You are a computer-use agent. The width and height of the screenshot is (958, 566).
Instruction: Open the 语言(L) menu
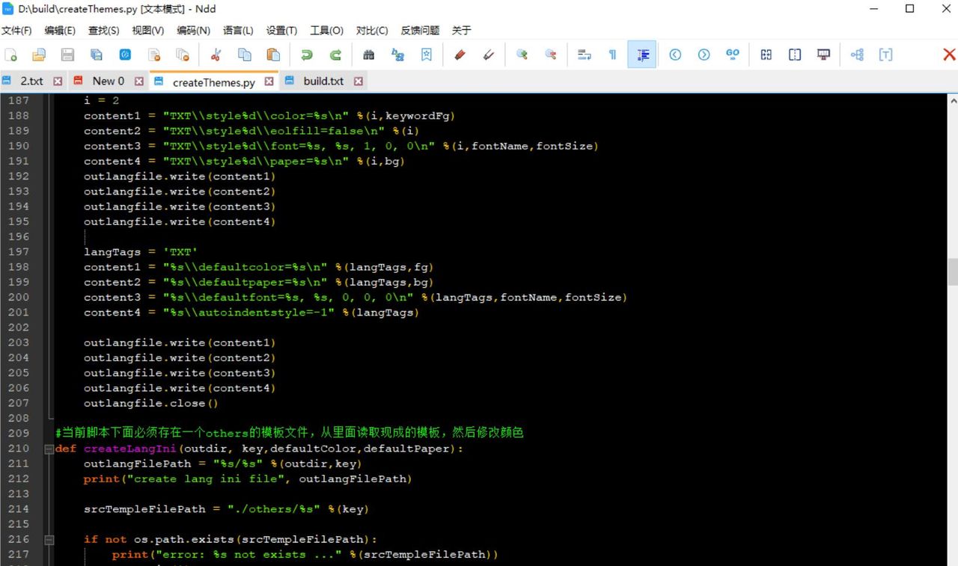pyautogui.click(x=238, y=31)
